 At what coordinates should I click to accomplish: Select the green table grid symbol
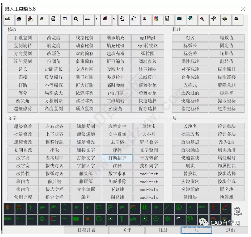[x=144, y=208]
